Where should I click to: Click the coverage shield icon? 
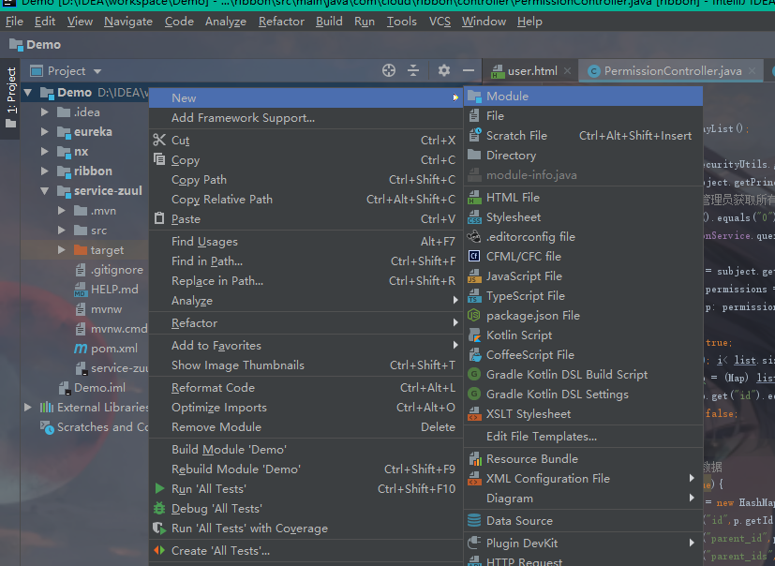(159, 528)
